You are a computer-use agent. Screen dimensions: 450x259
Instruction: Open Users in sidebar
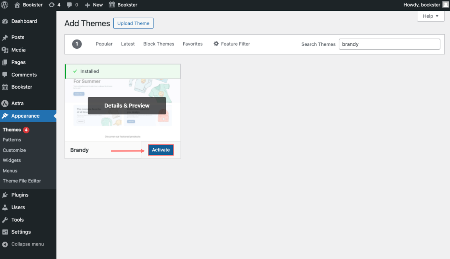(x=18, y=207)
